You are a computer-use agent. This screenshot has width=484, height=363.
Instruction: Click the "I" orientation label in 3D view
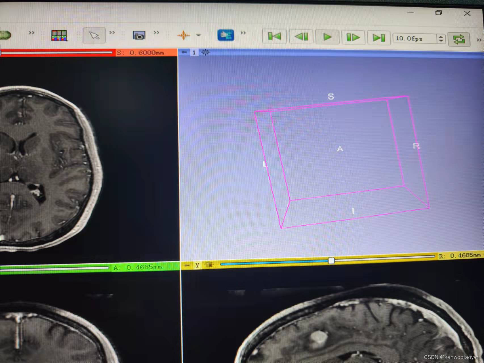click(353, 211)
